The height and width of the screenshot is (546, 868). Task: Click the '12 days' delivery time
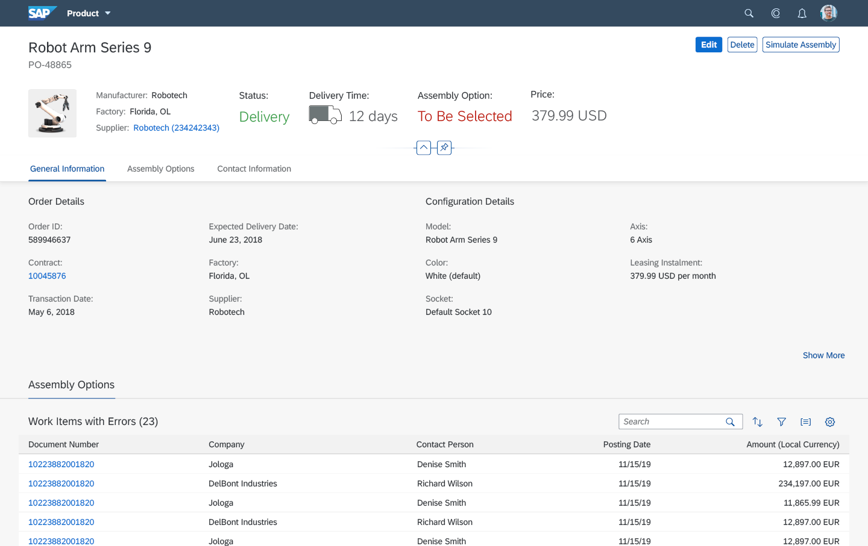pyautogui.click(x=373, y=116)
